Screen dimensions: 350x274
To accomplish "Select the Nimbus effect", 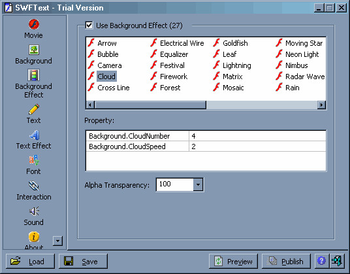I will pyautogui.click(x=296, y=65).
